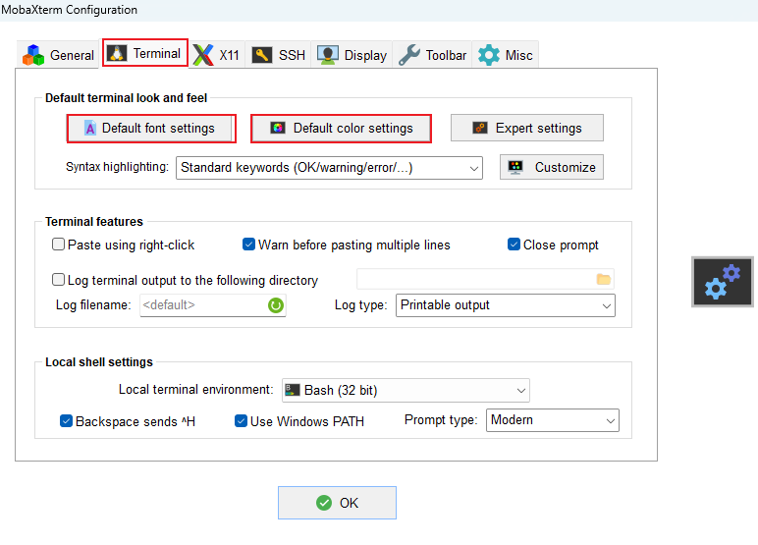Viewport: 758px width, 545px height.
Task: Click the log directory path field
Action: tap(485, 279)
